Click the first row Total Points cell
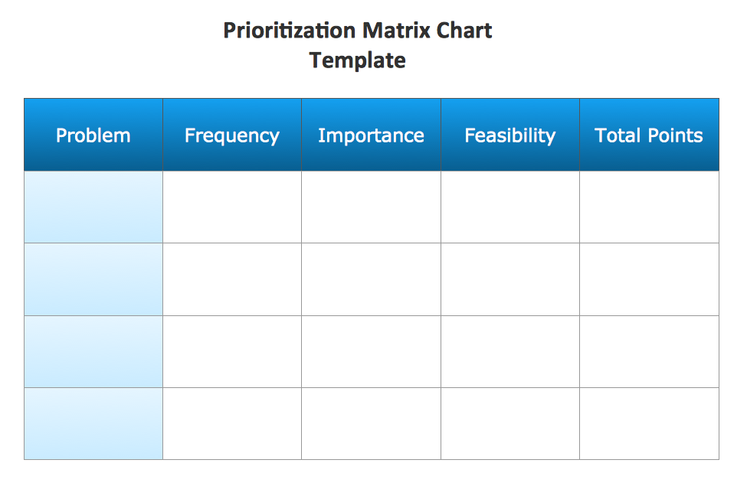This screenshot has height=486, width=747. click(649, 207)
